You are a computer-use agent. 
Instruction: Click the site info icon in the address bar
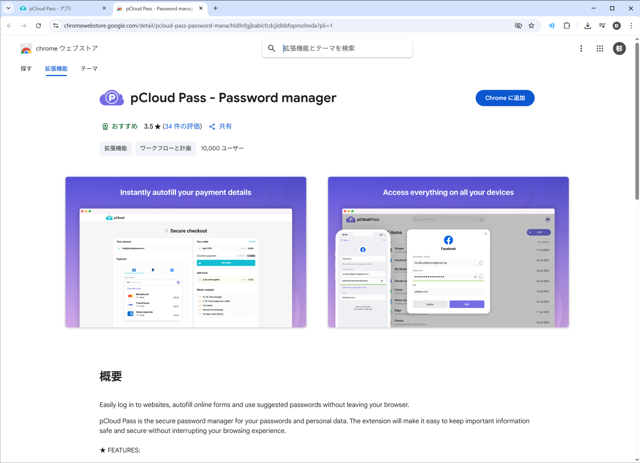[56, 26]
